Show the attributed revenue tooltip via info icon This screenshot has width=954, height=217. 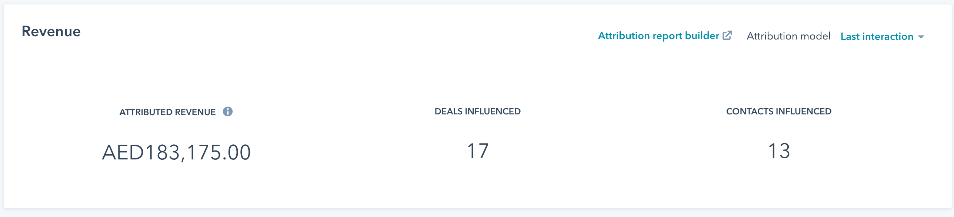point(228,111)
